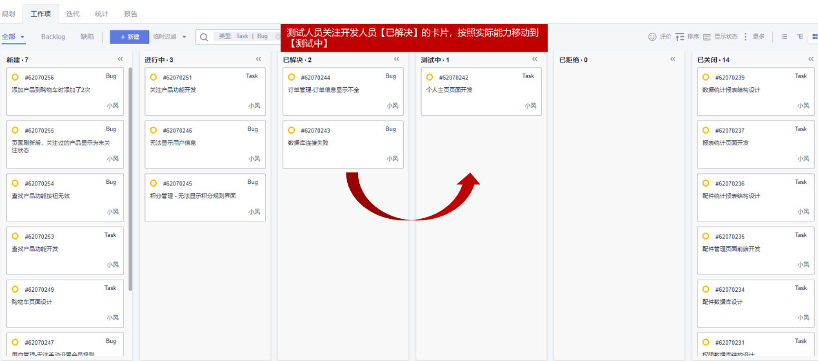Collapse the 已拒绝 column

point(673,59)
